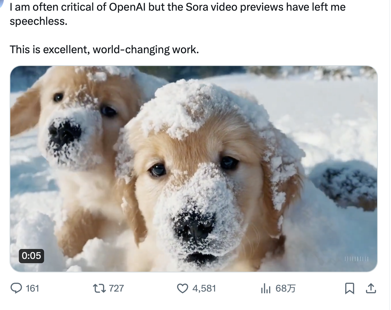Click the 4,581 likes count
391x310 pixels.
pos(204,288)
